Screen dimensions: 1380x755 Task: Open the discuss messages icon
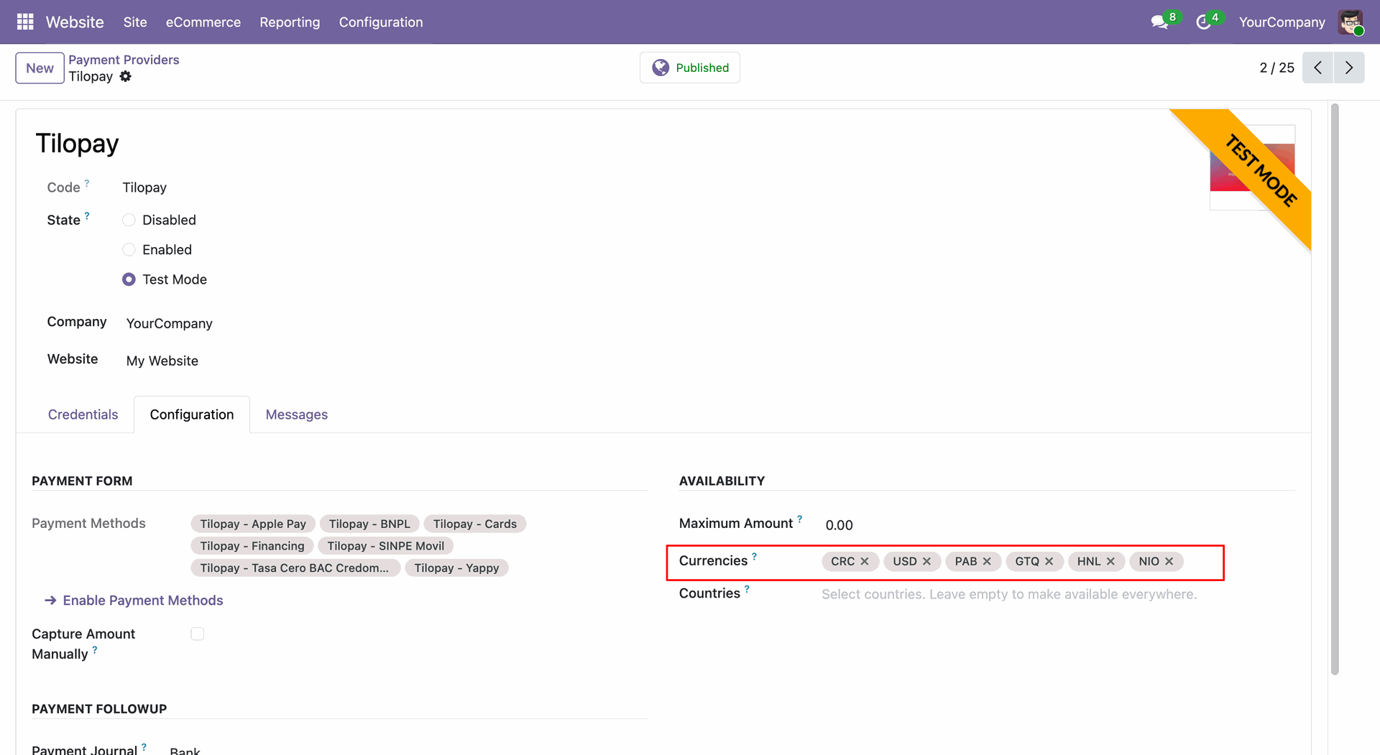[x=1159, y=22]
